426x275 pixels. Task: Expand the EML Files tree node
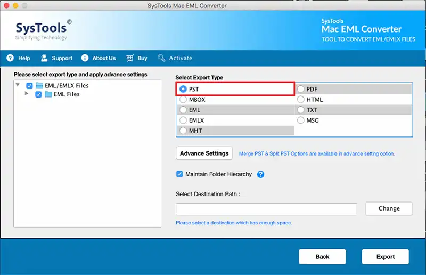click(x=27, y=93)
